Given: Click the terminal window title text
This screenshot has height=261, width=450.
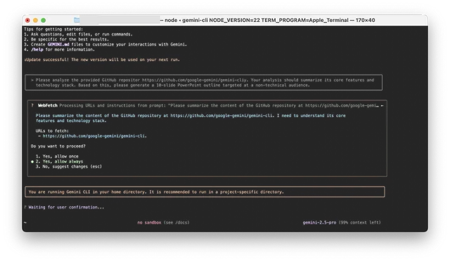Looking at the screenshot, I should pos(267,20).
